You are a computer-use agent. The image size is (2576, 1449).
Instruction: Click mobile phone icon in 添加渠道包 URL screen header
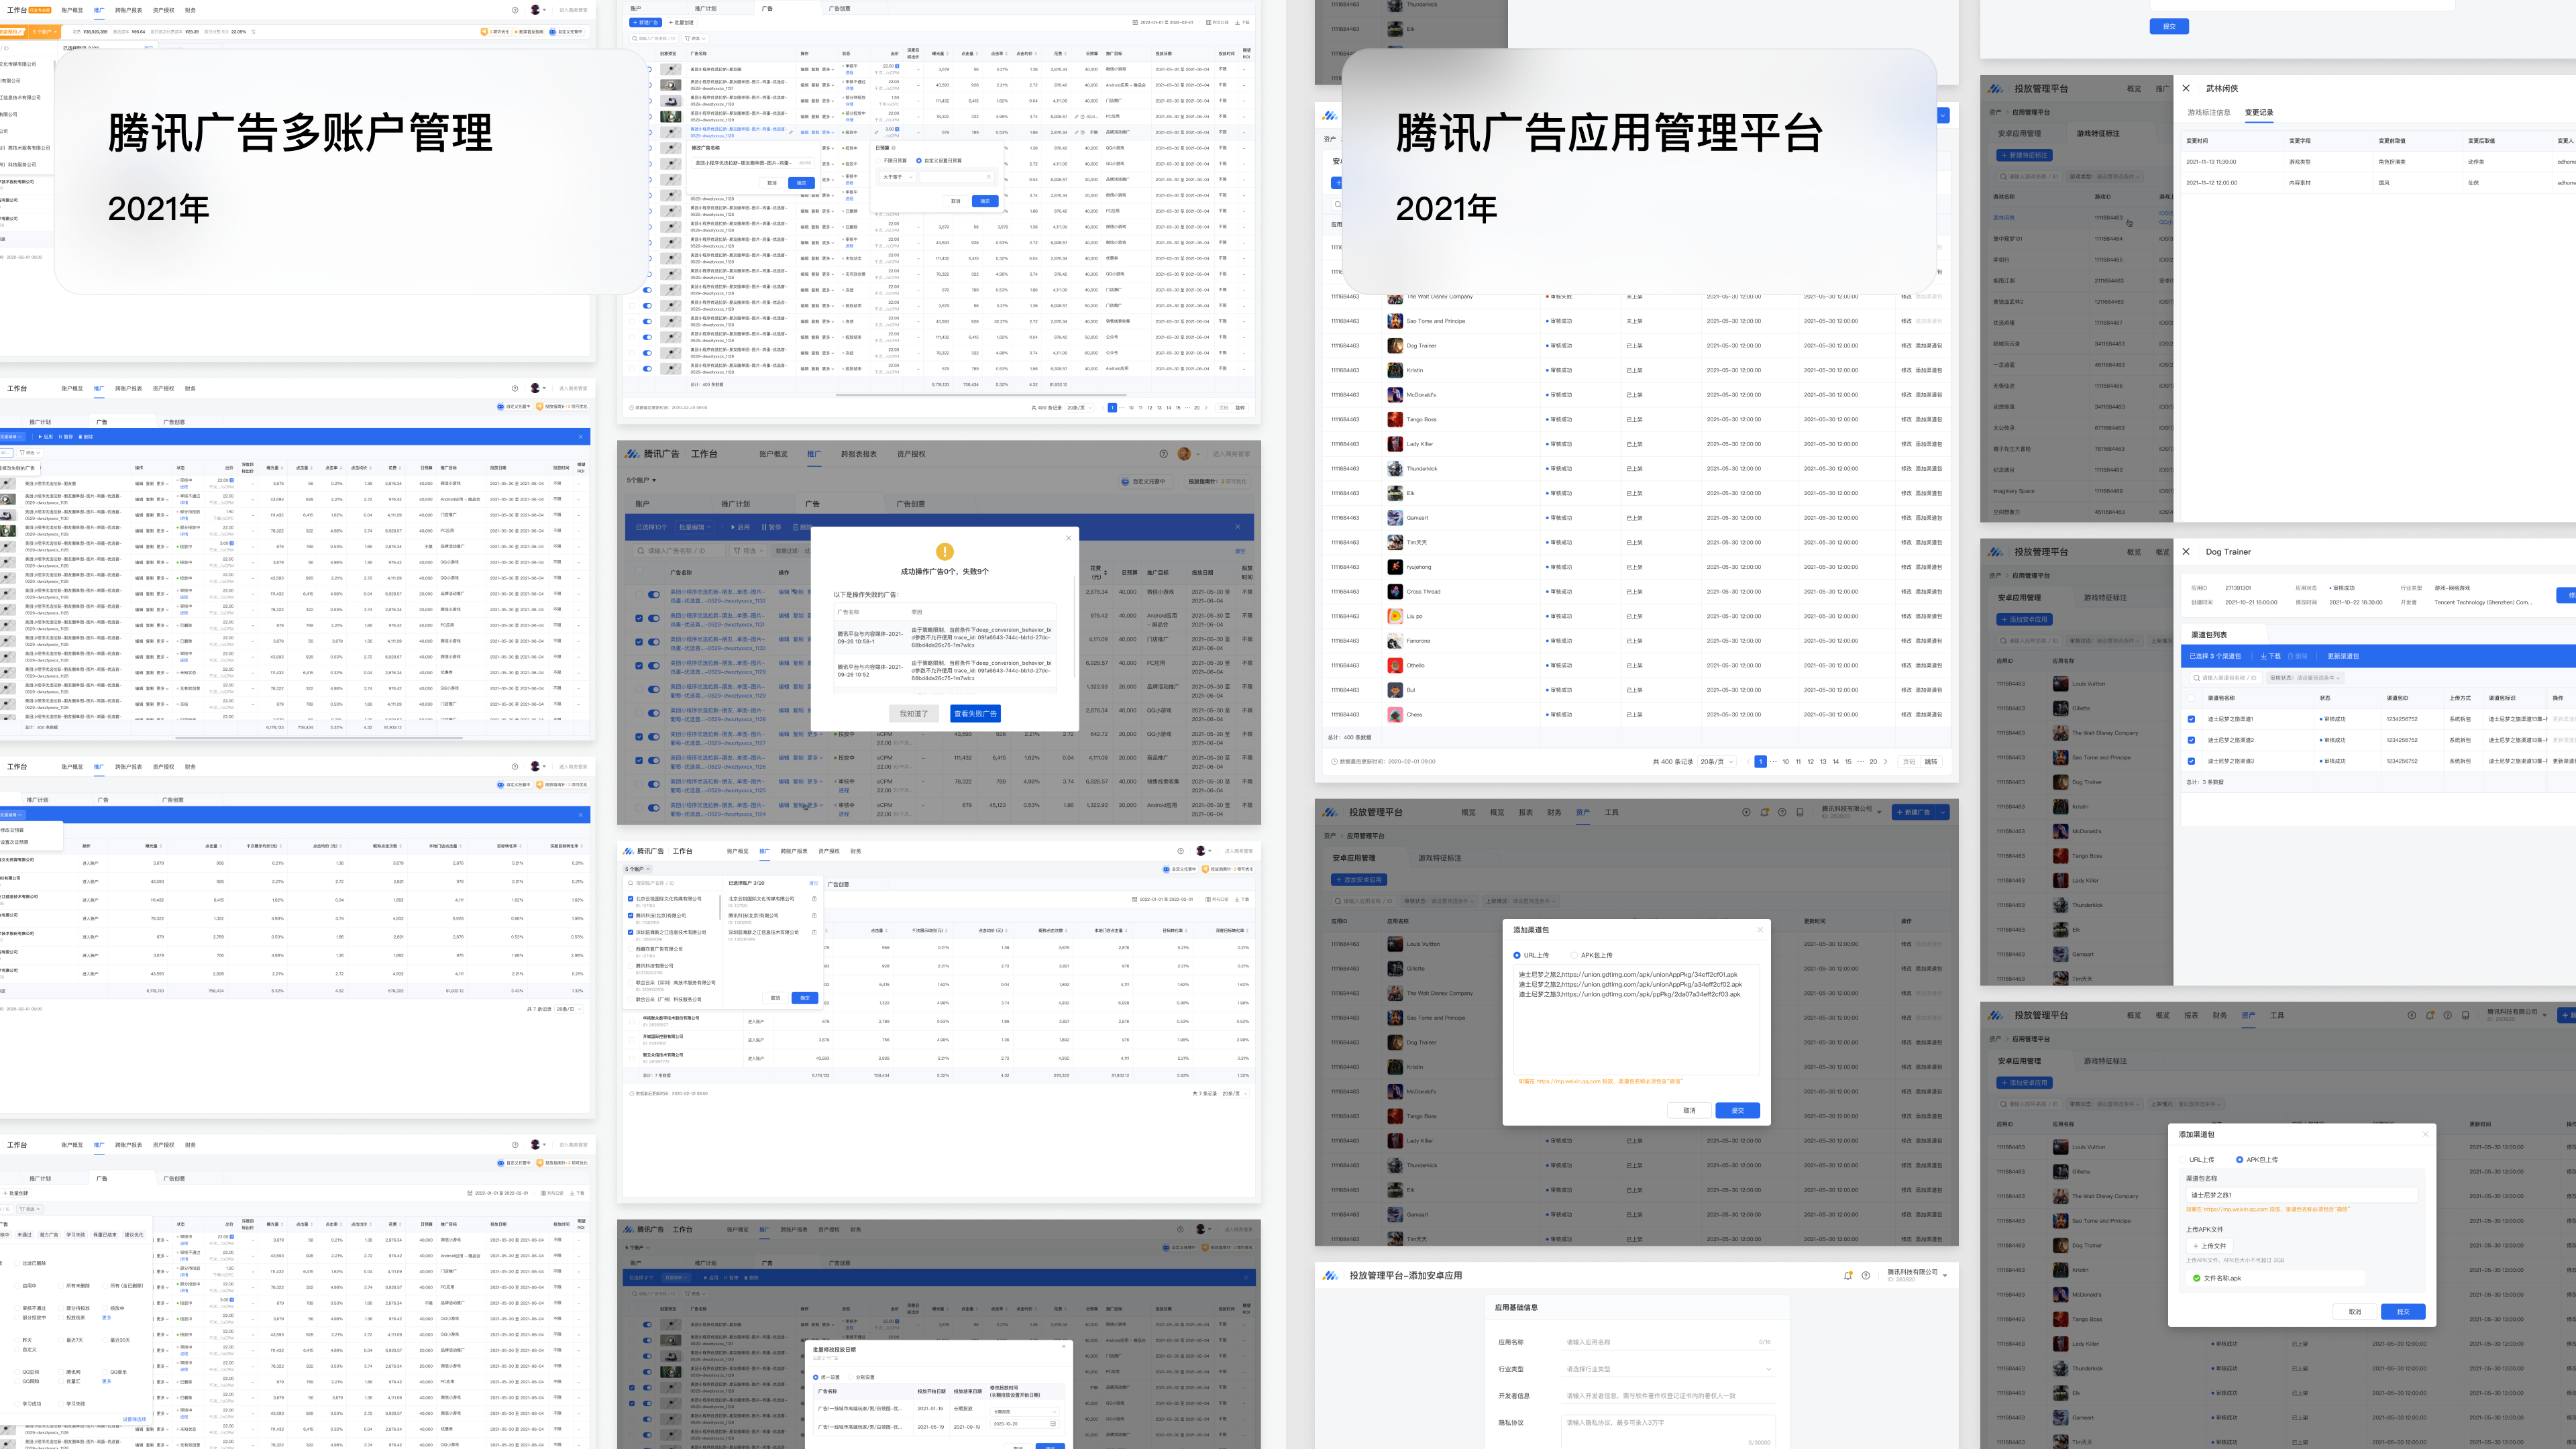point(1800,812)
